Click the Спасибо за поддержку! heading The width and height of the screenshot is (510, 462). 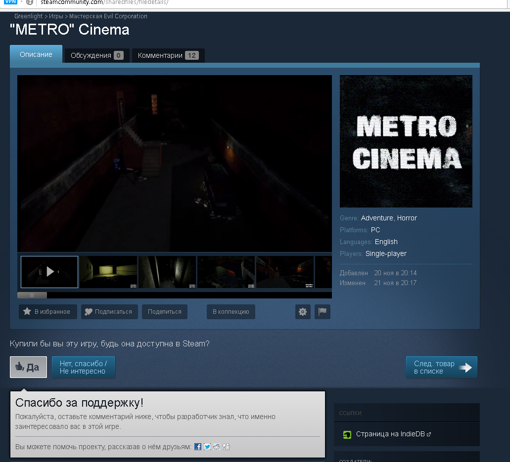point(79,403)
